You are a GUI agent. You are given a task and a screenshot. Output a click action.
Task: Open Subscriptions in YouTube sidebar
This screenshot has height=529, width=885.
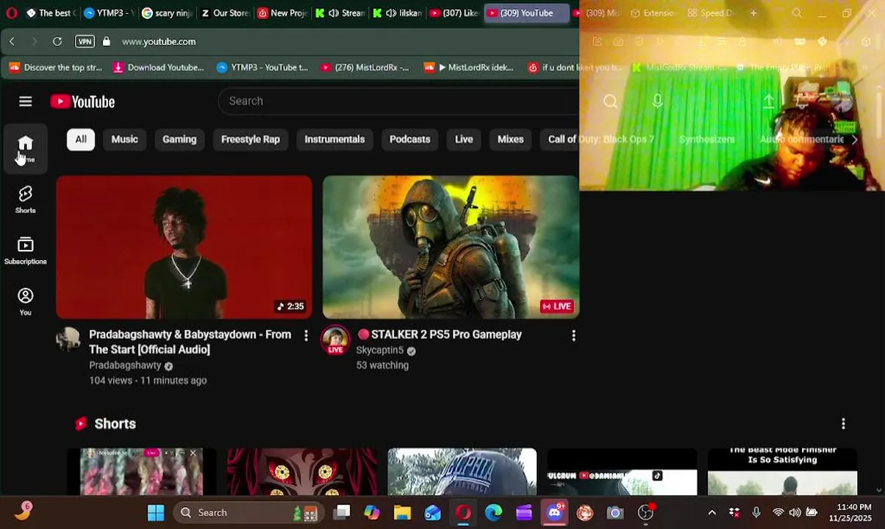pos(26,251)
